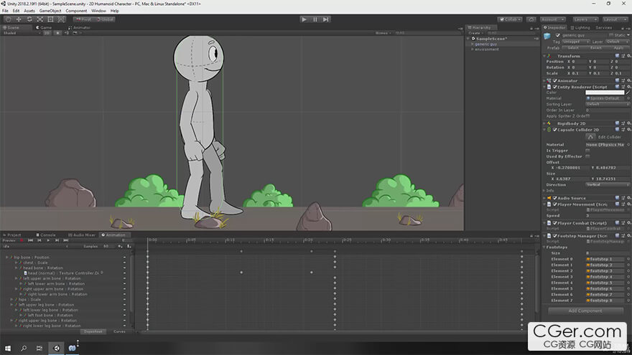This screenshot has height=355, width=632.
Task: Open Tag dropdown showing Untagged
Action: click(x=575, y=42)
